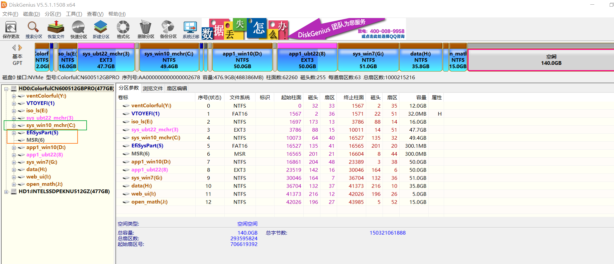Start System Migration (系统迁移) tool
This screenshot has width=614, height=264.
point(191,29)
